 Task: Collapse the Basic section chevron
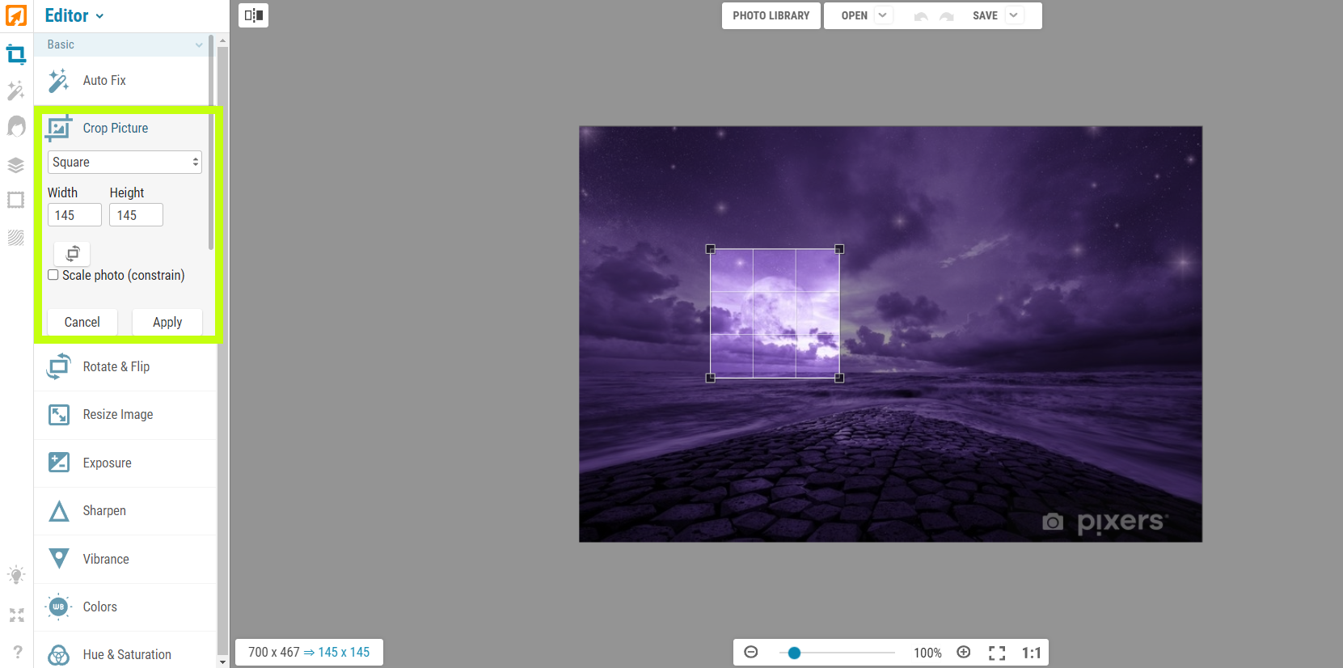click(x=199, y=44)
